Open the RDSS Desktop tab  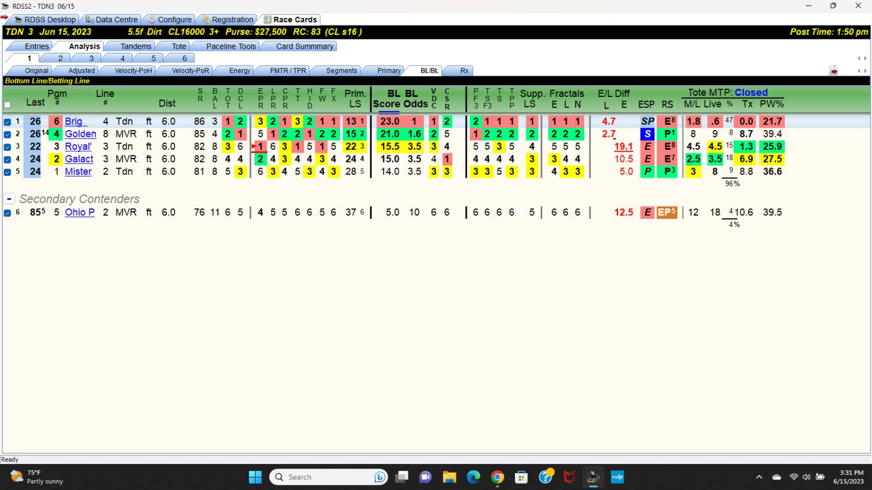pyautogui.click(x=45, y=19)
